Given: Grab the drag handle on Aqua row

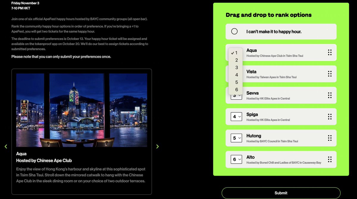Looking at the screenshot, I should (330, 53).
